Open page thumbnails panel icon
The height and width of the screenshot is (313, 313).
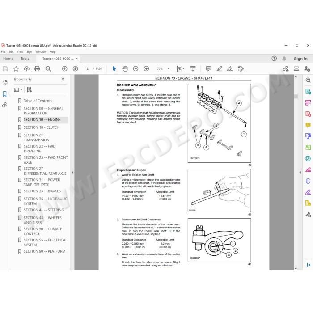5,82
